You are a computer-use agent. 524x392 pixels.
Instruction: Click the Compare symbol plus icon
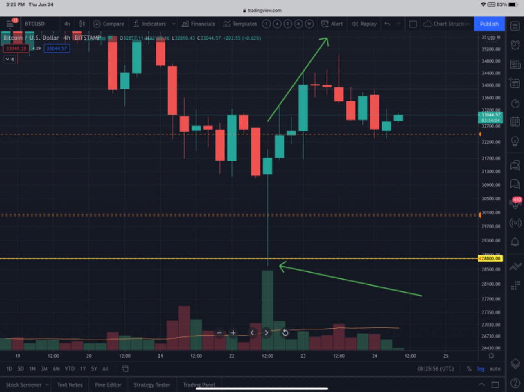tap(97, 24)
